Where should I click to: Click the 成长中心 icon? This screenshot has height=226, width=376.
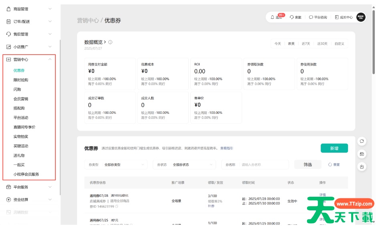coord(337,17)
